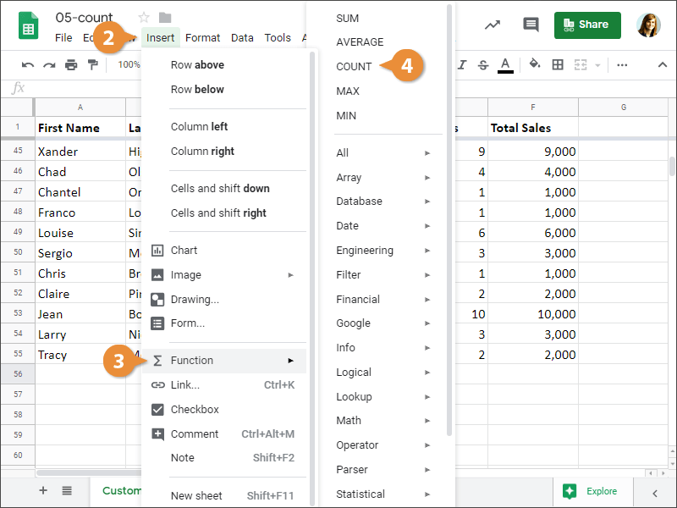Screen dimensions: 677x508
Task: Open the Explore panel button
Action: click(x=592, y=491)
